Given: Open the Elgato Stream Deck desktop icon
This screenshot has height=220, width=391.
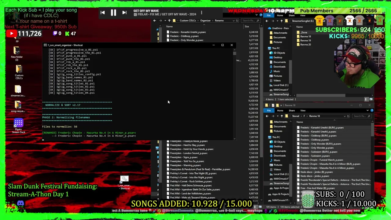Looking at the screenshot, I should [19, 126].
